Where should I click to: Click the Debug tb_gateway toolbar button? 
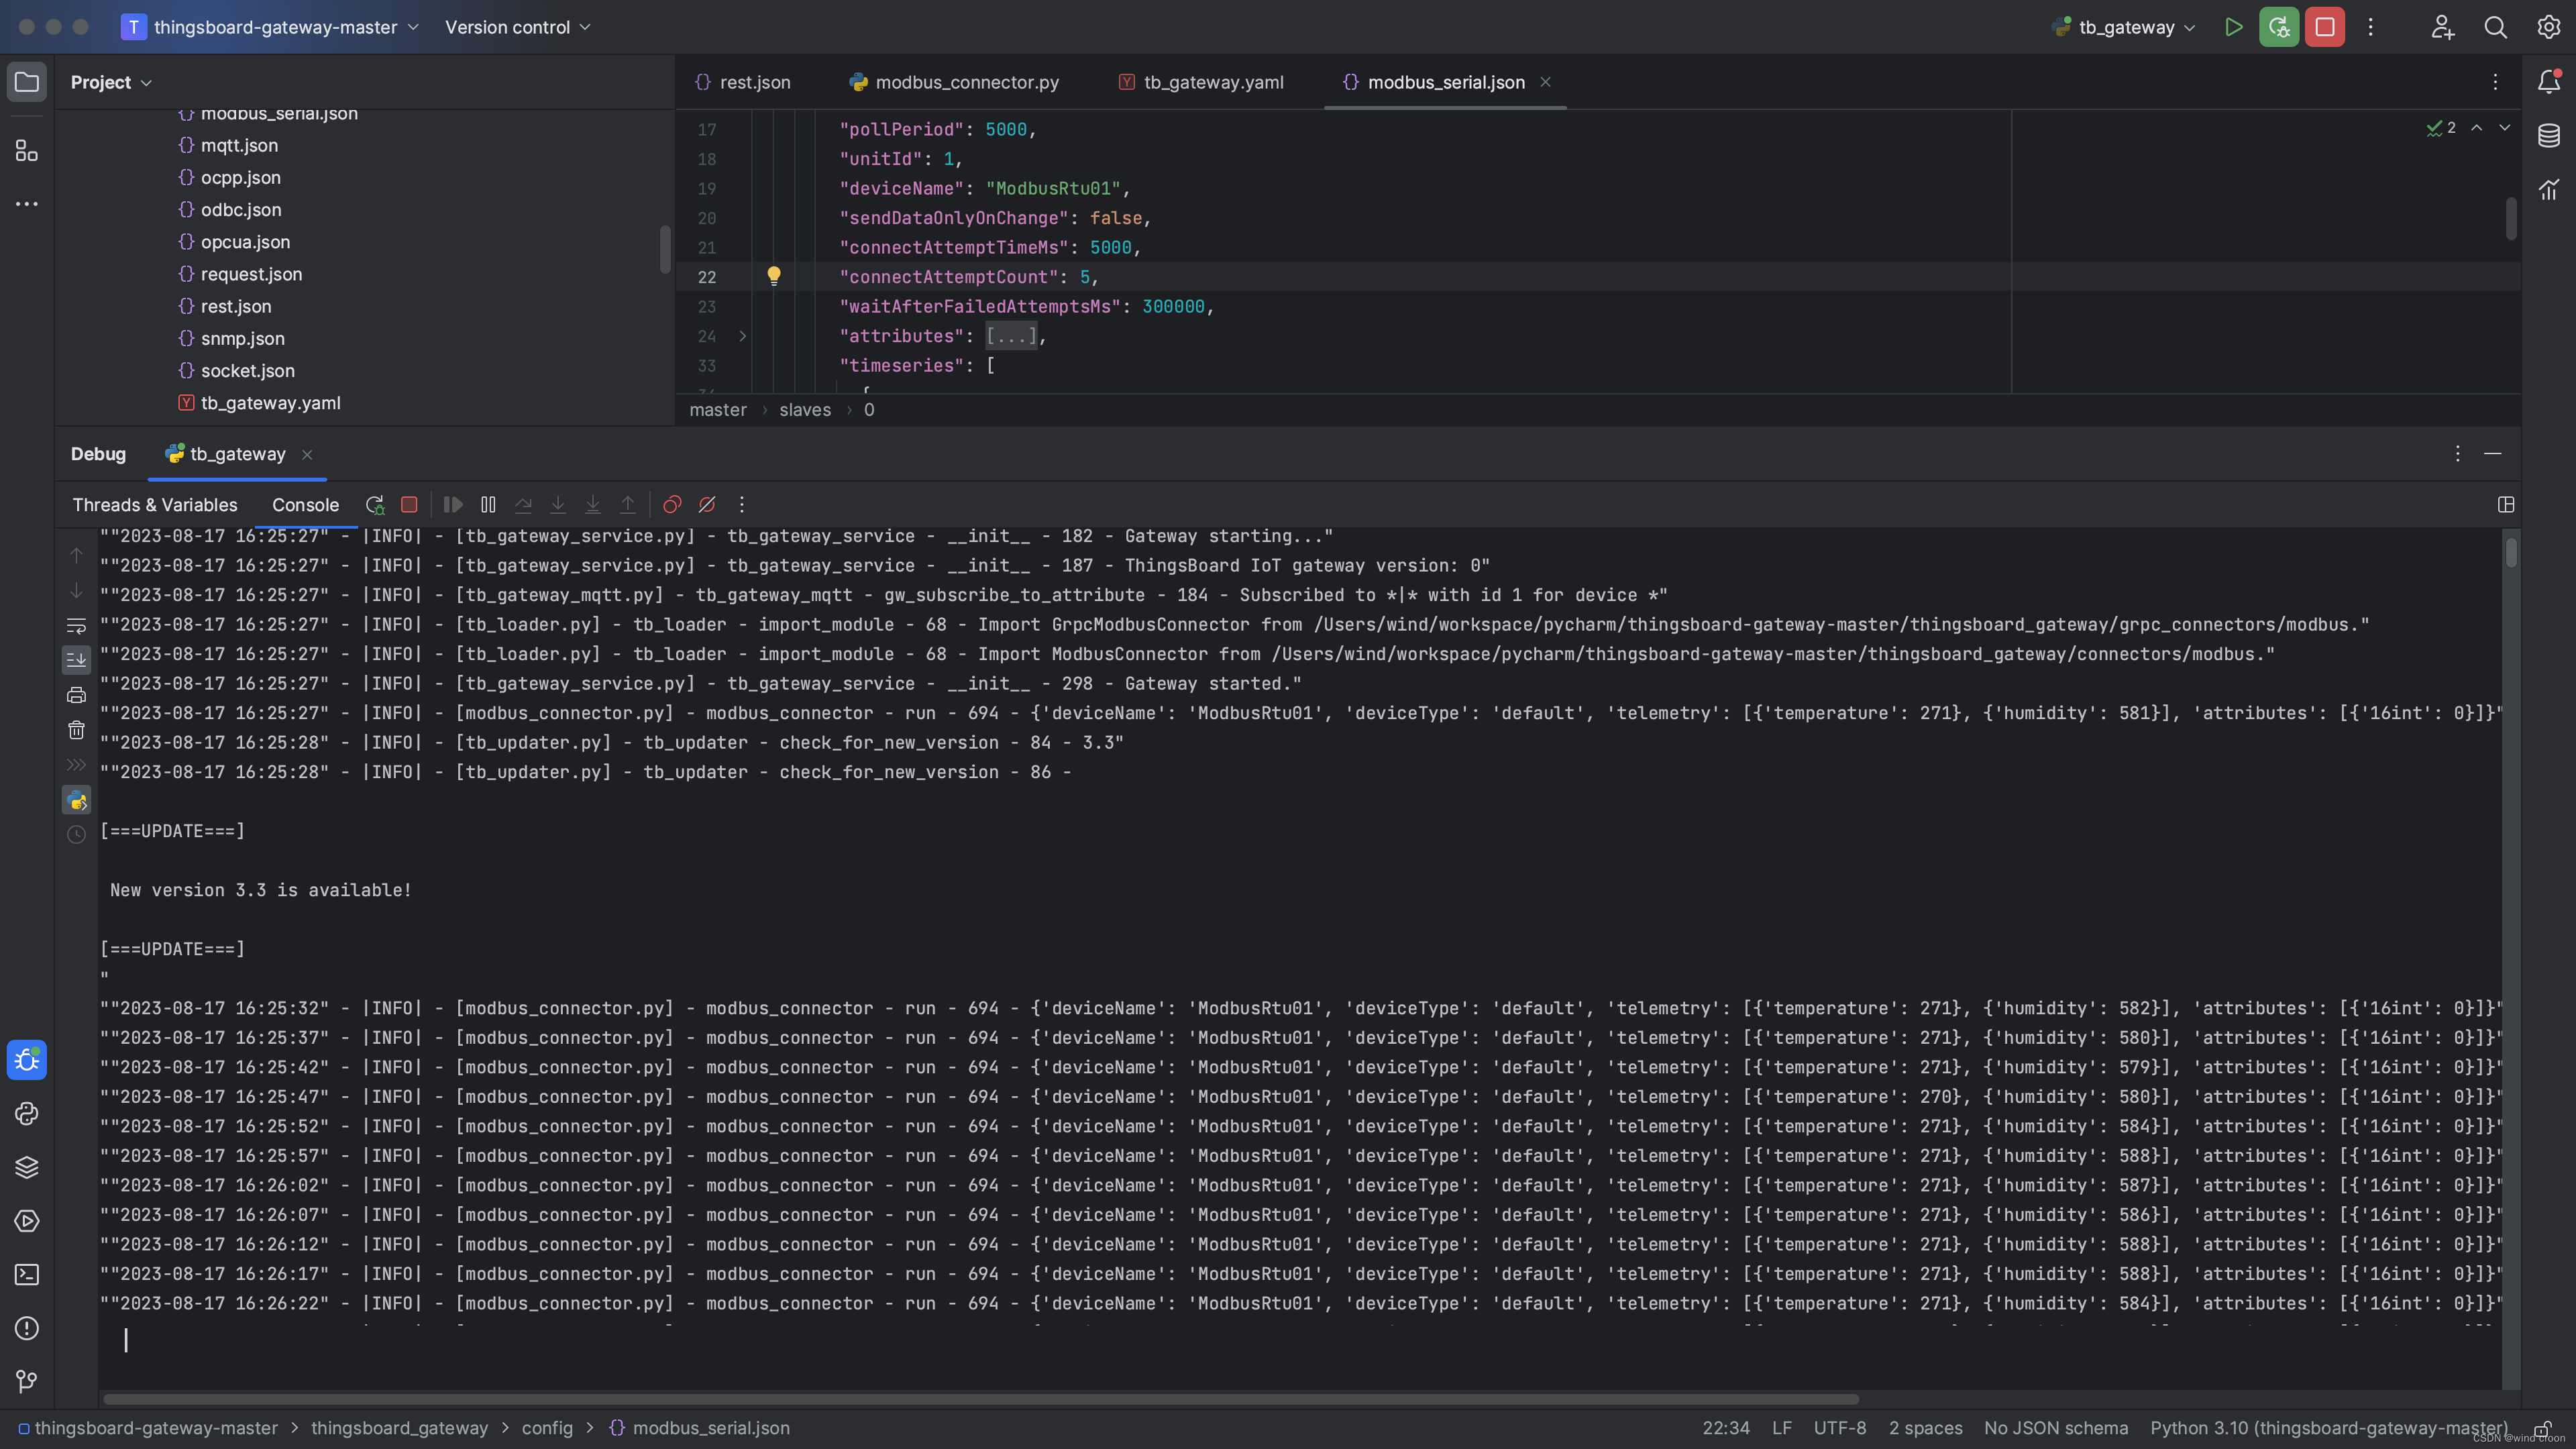[x=2279, y=27]
